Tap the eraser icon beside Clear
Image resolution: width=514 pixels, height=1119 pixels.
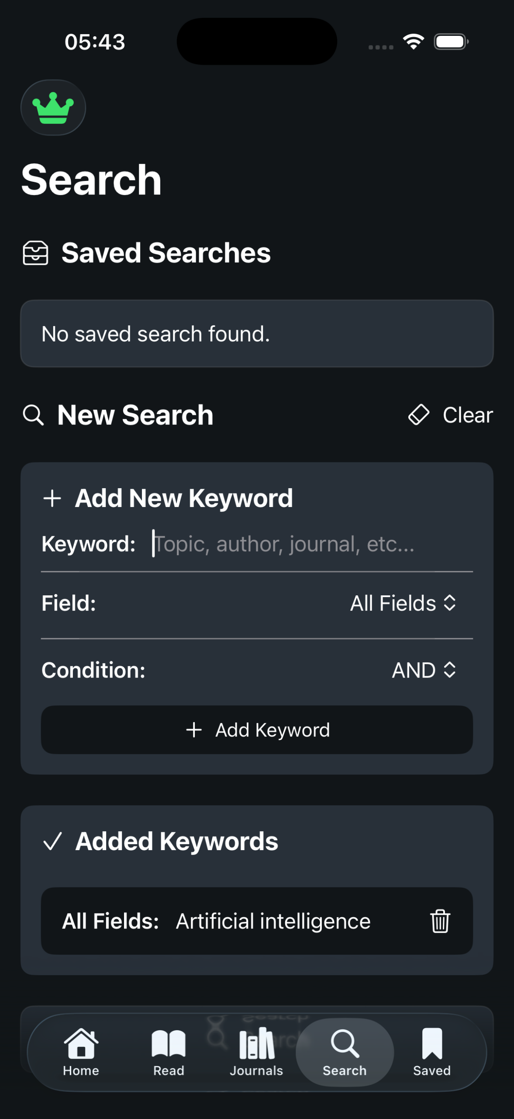pyautogui.click(x=419, y=414)
